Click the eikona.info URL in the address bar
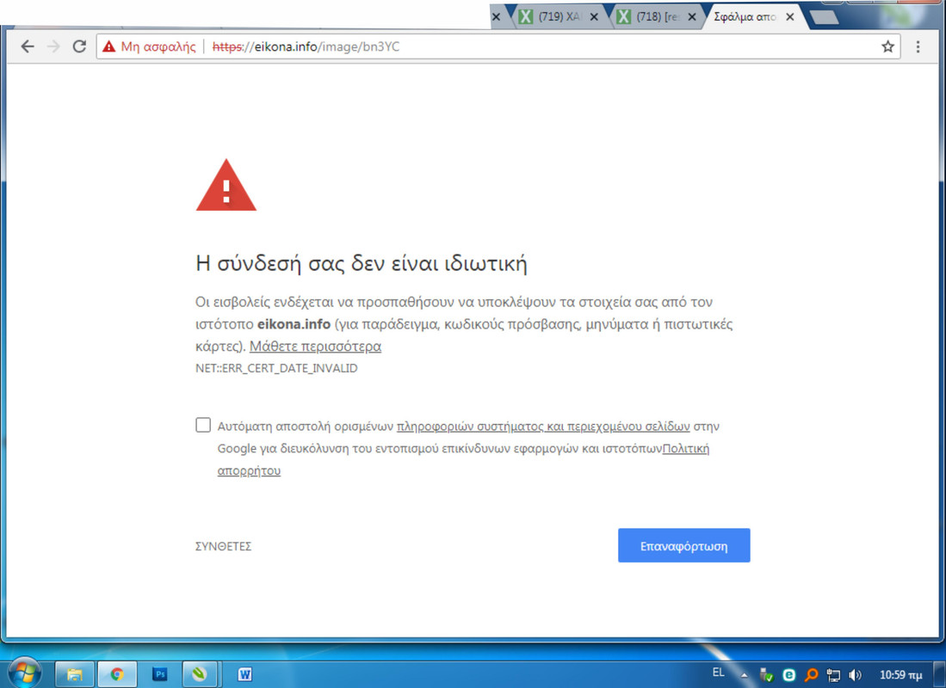The image size is (946, 688). (306, 46)
